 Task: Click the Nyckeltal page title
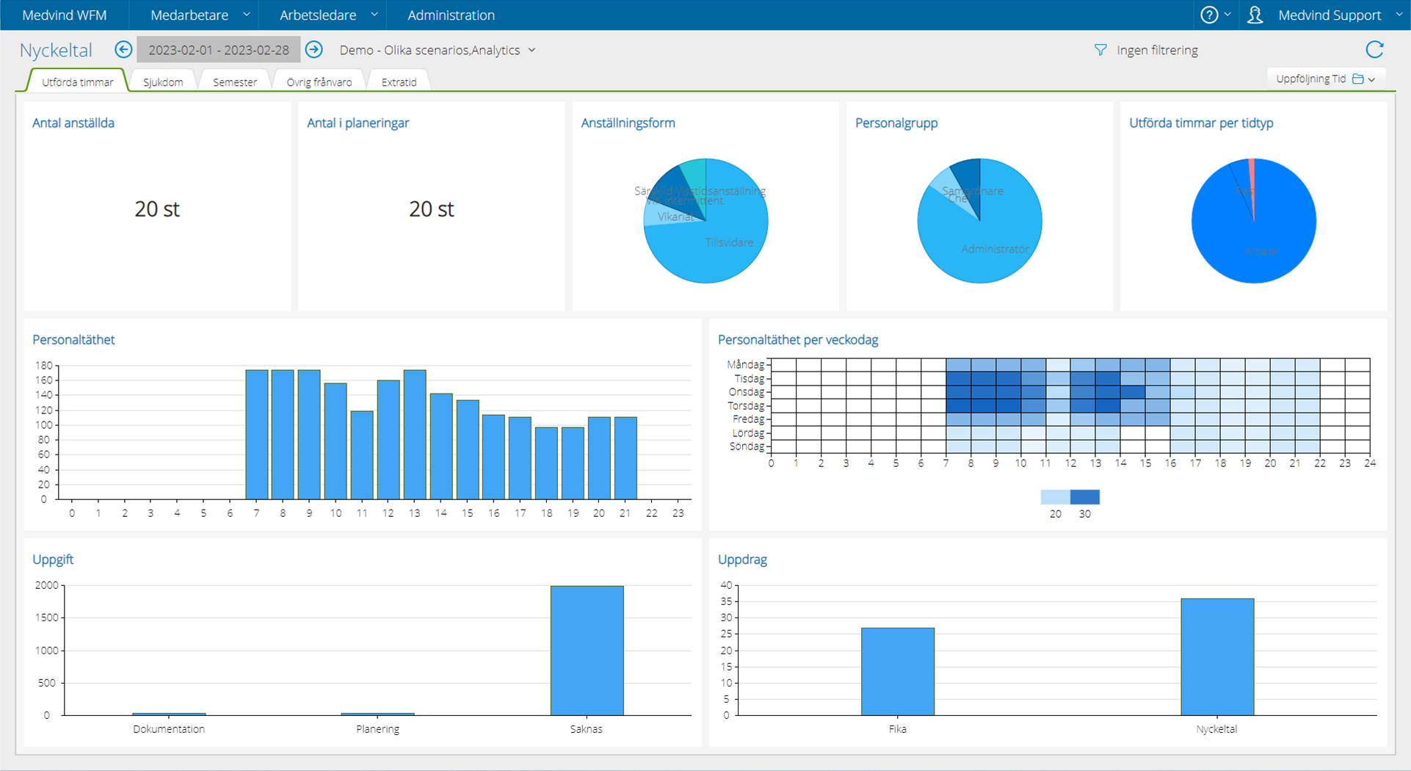click(x=56, y=50)
